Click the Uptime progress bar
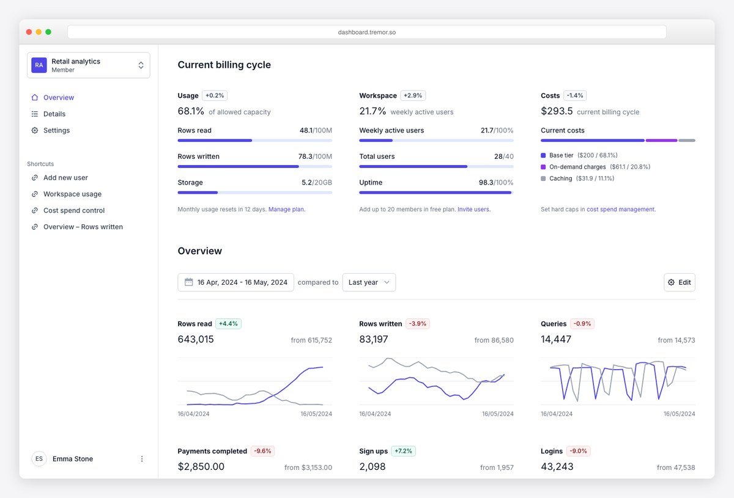 pyautogui.click(x=436, y=192)
